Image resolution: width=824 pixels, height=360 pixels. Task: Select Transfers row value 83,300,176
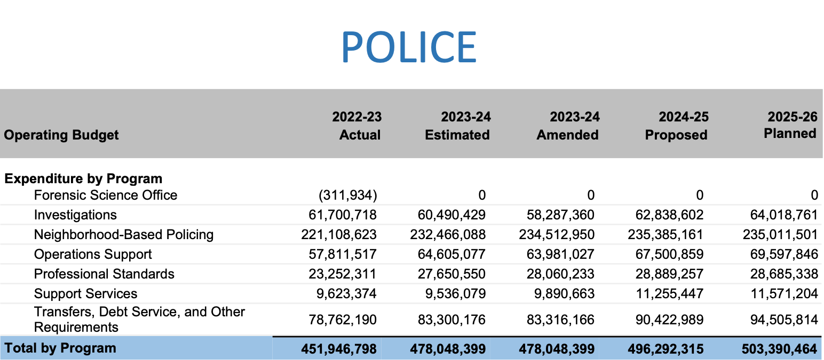pos(451,320)
